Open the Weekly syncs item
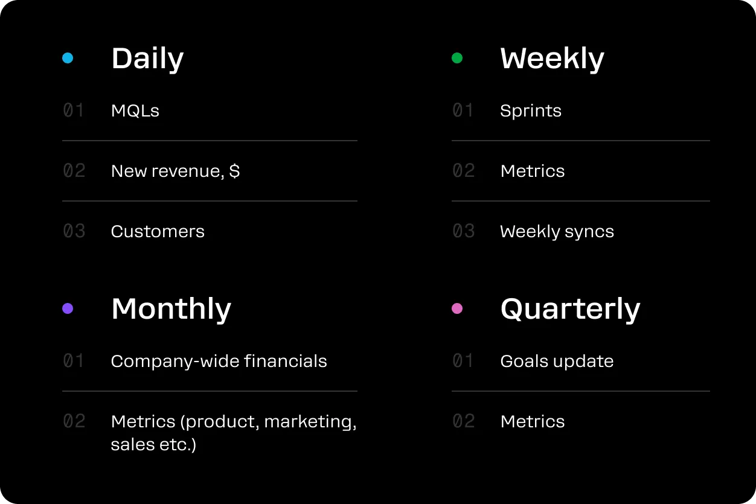The height and width of the screenshot is (504, 756). [x=557, y=232]
